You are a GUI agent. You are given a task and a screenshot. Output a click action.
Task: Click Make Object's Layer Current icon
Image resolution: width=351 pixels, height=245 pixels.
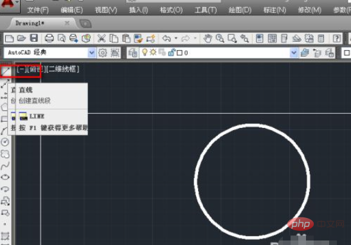pos(305,53)
